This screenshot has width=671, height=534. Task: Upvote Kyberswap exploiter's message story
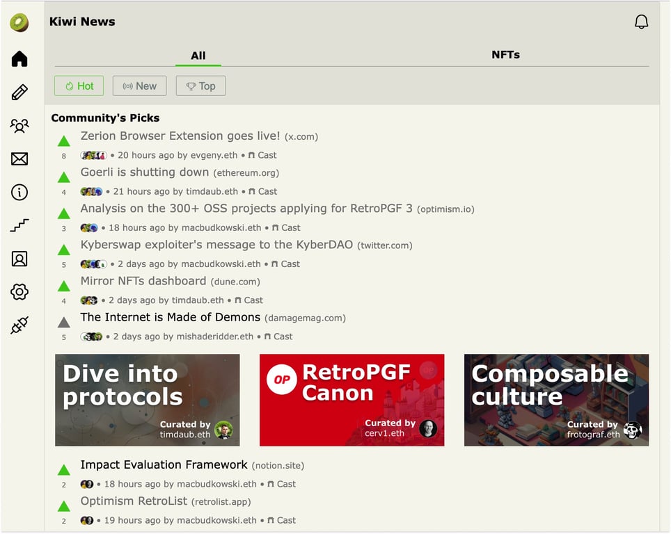click(x=64, y=250)
